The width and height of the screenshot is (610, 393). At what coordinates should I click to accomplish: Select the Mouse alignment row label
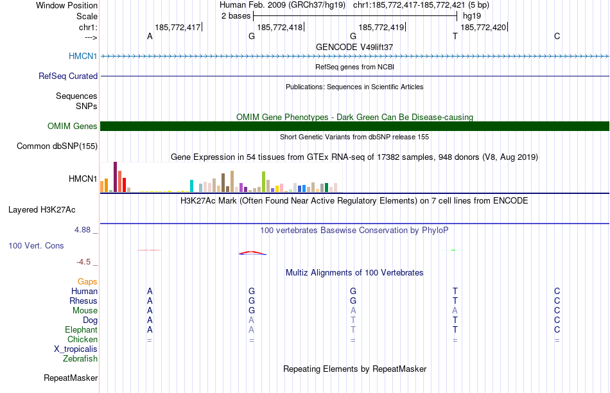pos(85,311)
